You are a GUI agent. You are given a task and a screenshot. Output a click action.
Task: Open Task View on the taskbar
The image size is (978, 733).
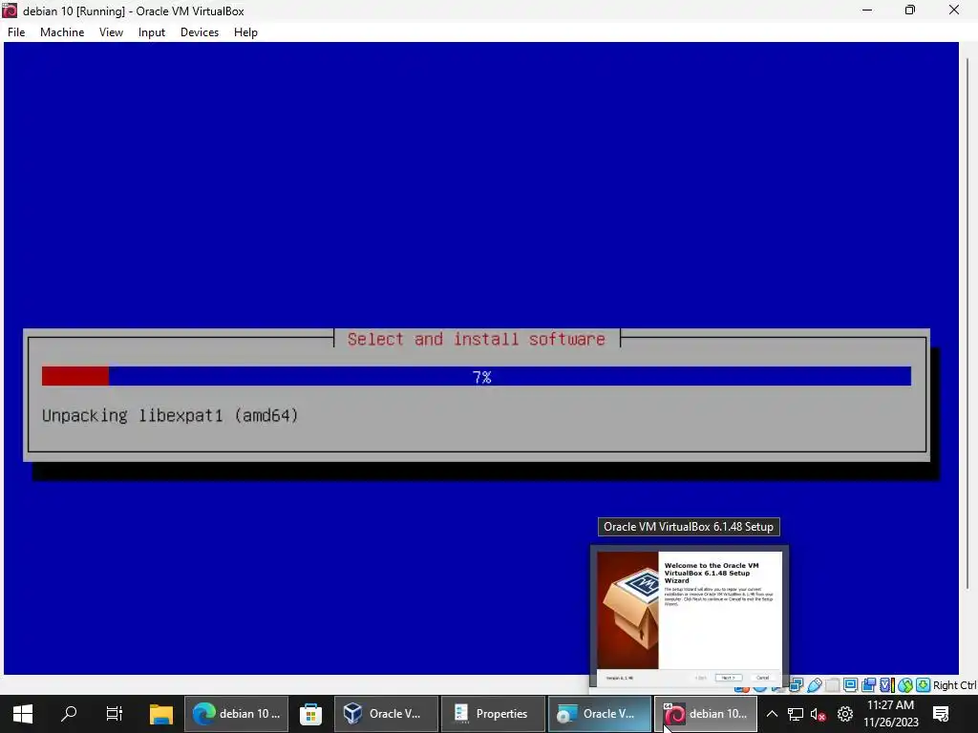point(115,714)
